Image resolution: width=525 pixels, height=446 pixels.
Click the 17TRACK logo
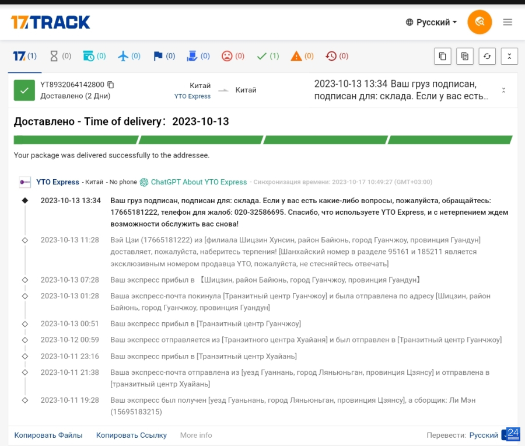pos(50,22)
